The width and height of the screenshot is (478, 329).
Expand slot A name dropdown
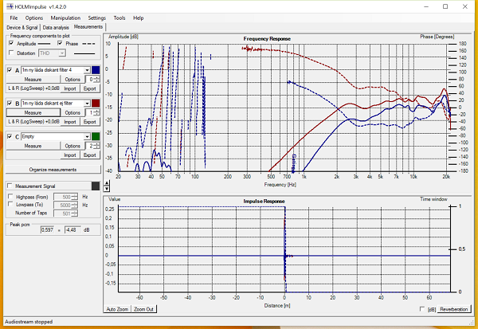[x=87, y=70]
